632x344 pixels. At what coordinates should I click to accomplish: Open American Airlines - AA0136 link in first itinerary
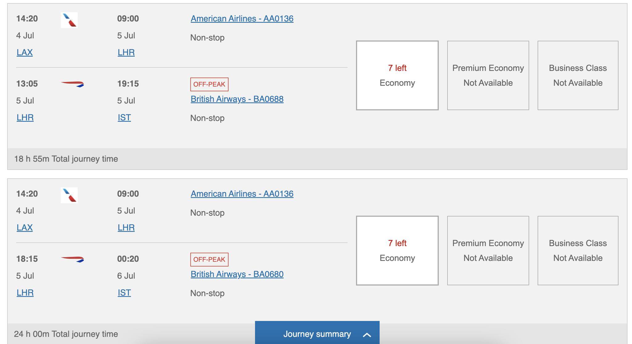click(242, 19)
